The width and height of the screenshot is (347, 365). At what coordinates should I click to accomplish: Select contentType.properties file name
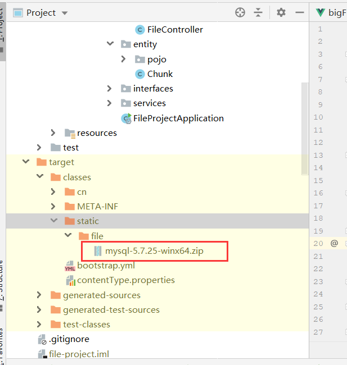(x=126, y=280)
